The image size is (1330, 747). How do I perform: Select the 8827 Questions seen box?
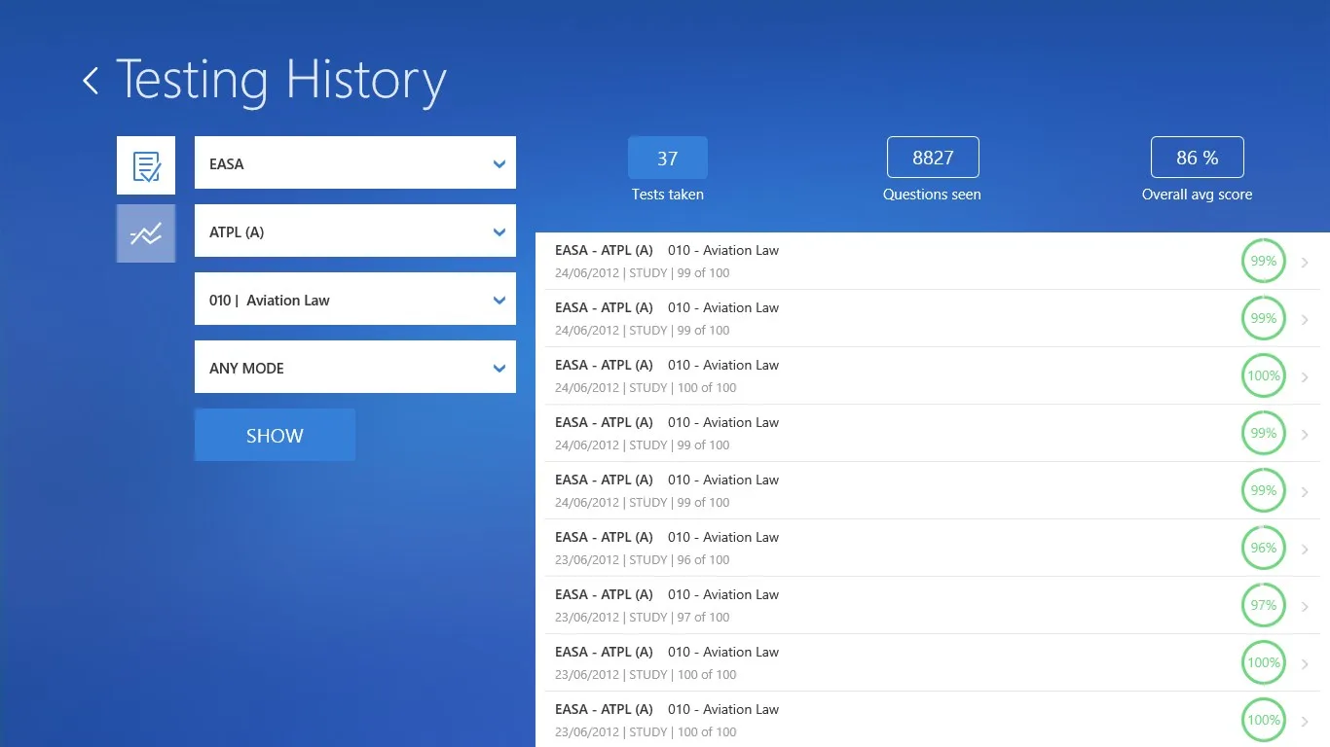[933, 158]
